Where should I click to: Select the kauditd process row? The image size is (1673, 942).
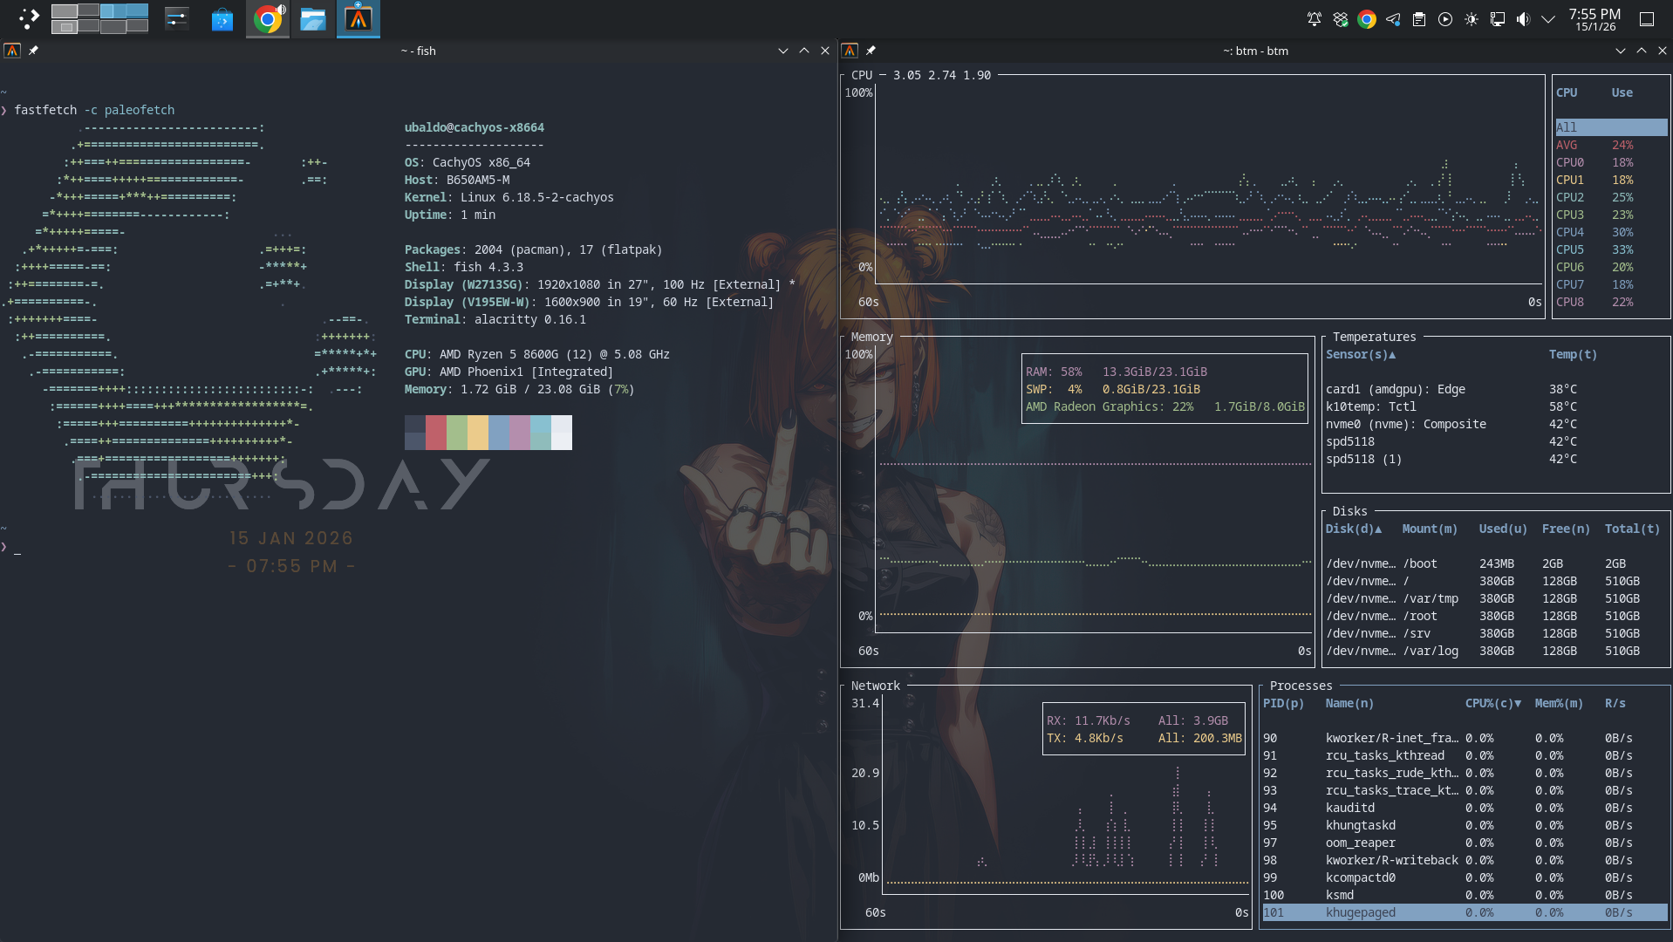(1350, 808)
